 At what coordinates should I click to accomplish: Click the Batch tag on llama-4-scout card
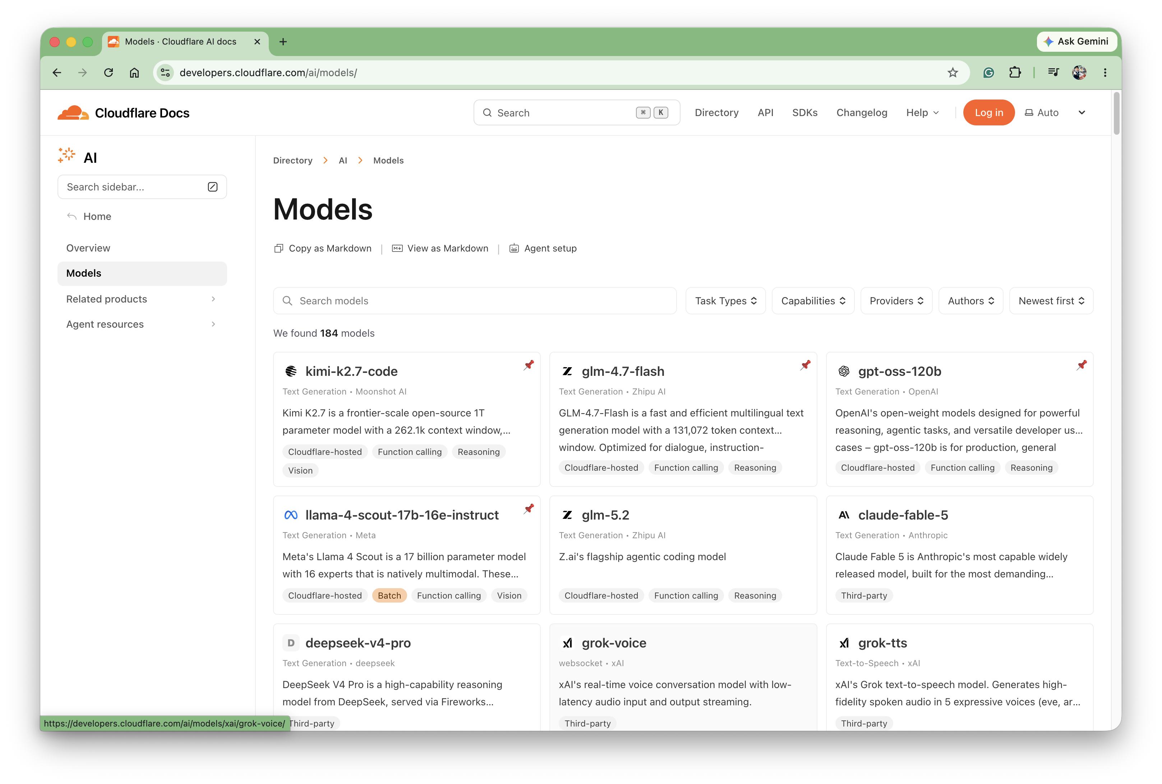click(389, 595)
